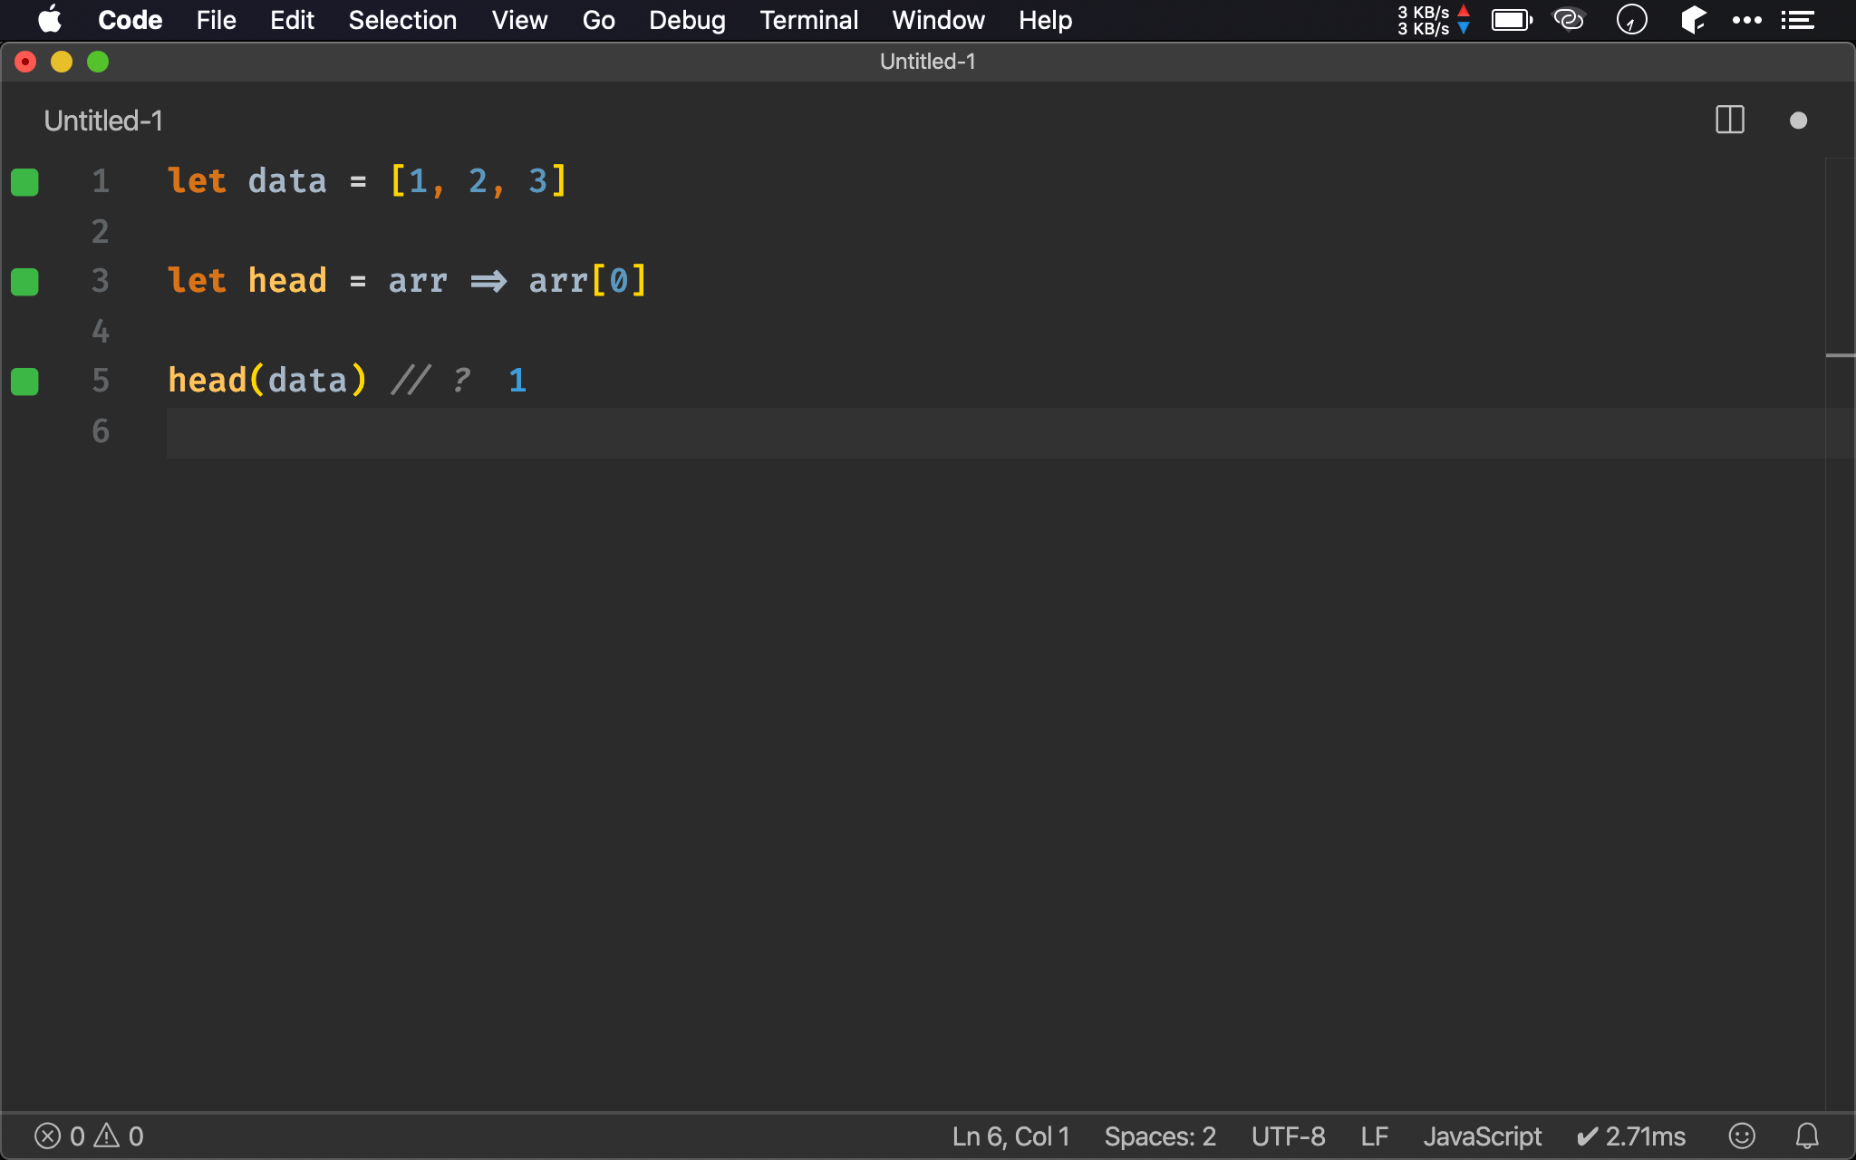Select the Untitled-1 editor tab
Viewport: 1856px width, 1160px height.
[103, 121]
